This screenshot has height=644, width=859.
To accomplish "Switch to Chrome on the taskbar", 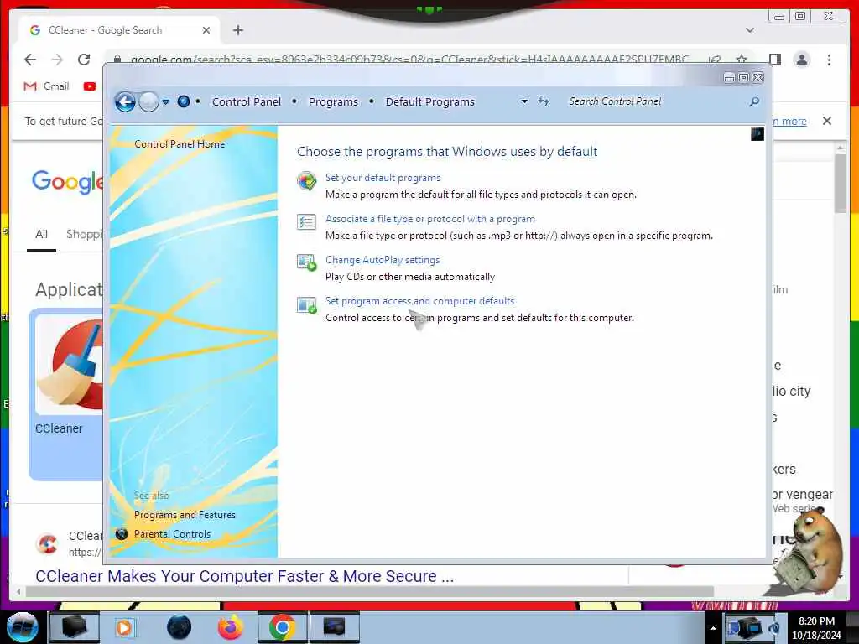I will pyautogui.click(x=282, y=627).
